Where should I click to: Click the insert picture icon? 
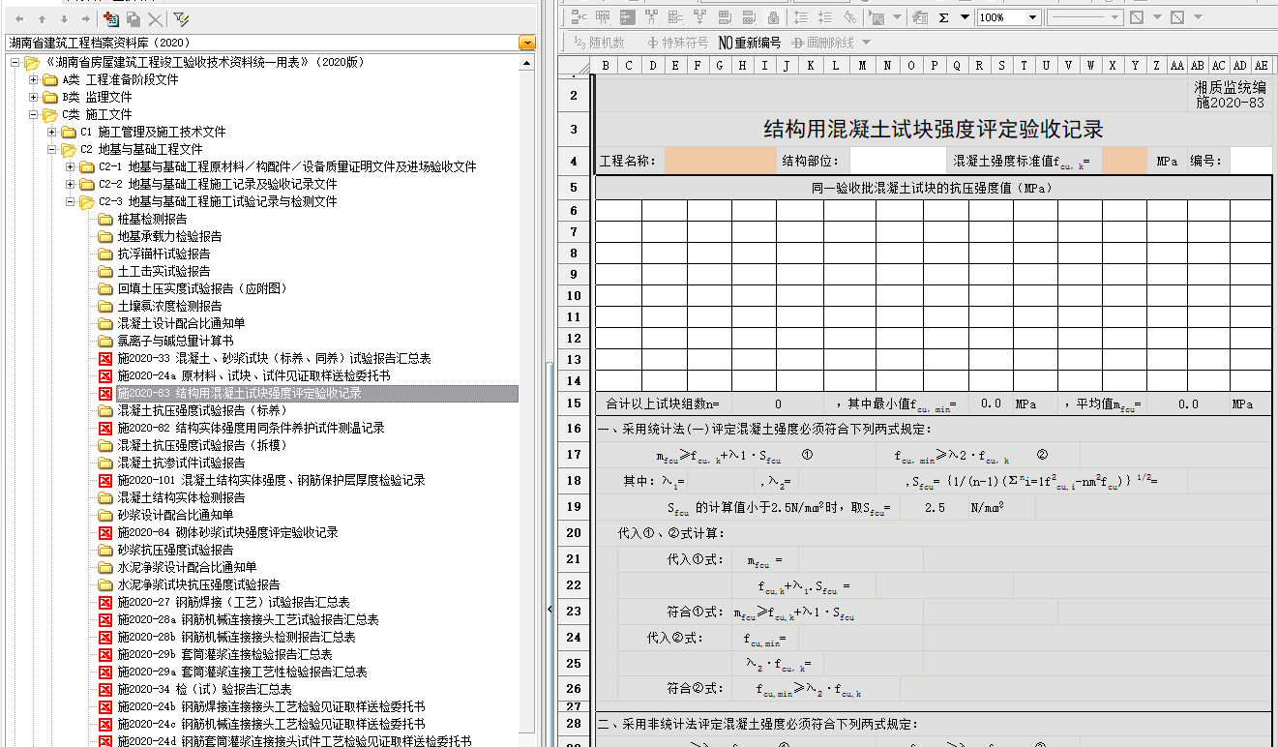pyautogui.click(x=877, y=17)
